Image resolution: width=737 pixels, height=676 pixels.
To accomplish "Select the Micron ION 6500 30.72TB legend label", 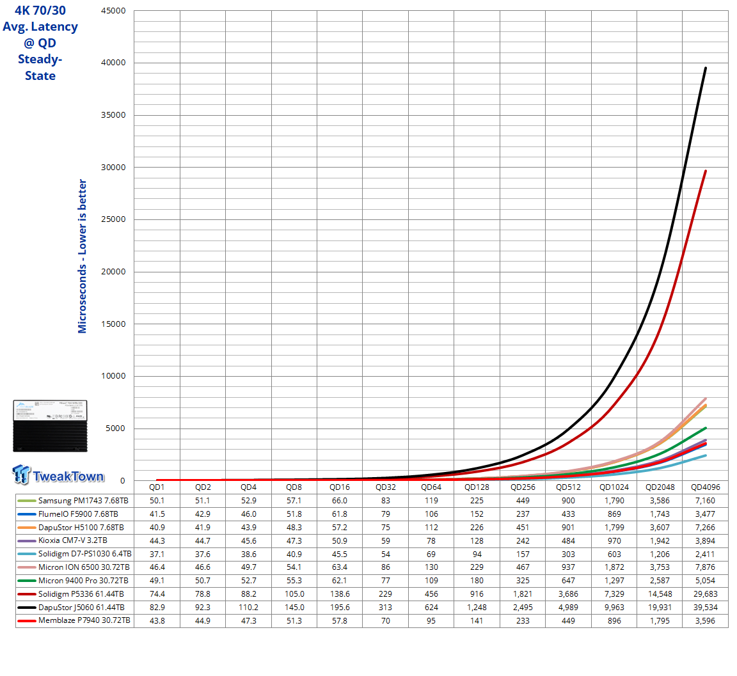I will [84, 567].
